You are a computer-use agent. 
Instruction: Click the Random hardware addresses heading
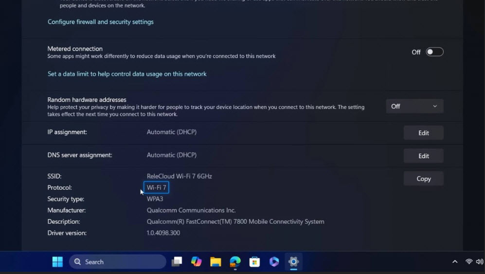click(87, 100)
